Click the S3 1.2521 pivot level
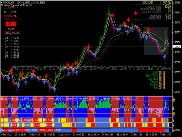The height and width of the screenshot is (137, 182). click(x=12, y=56)
